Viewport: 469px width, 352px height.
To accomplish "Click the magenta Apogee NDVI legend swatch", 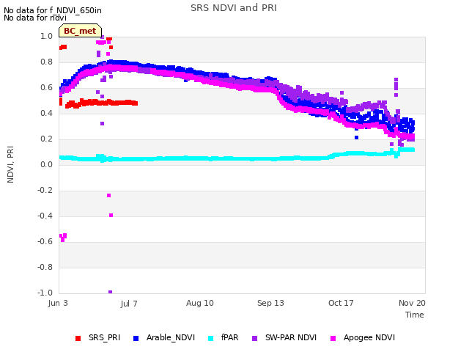I will 333,338.
